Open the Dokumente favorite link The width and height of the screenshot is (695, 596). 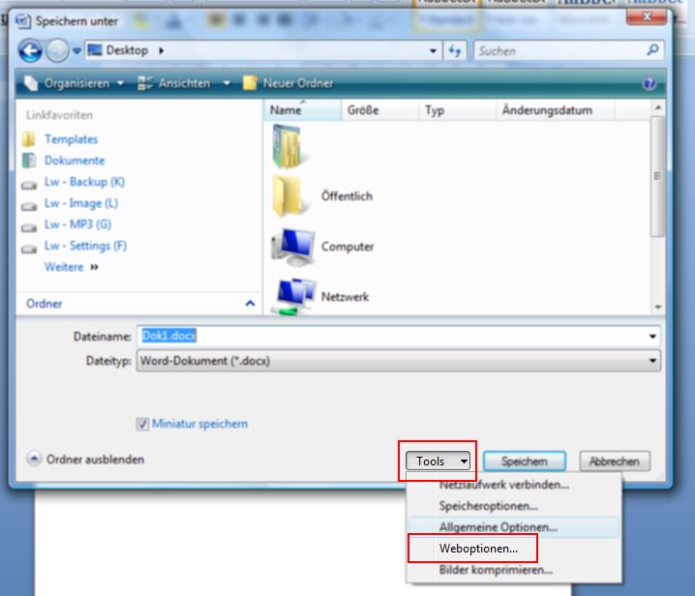pos(75,161)
